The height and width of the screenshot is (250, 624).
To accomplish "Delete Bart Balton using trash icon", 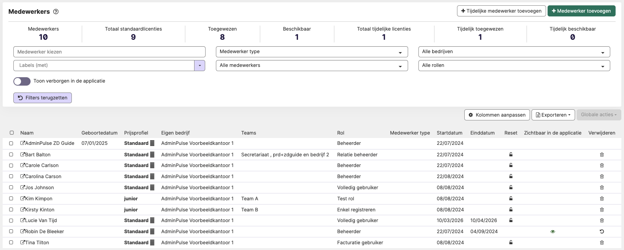I will tap(602, 155).
